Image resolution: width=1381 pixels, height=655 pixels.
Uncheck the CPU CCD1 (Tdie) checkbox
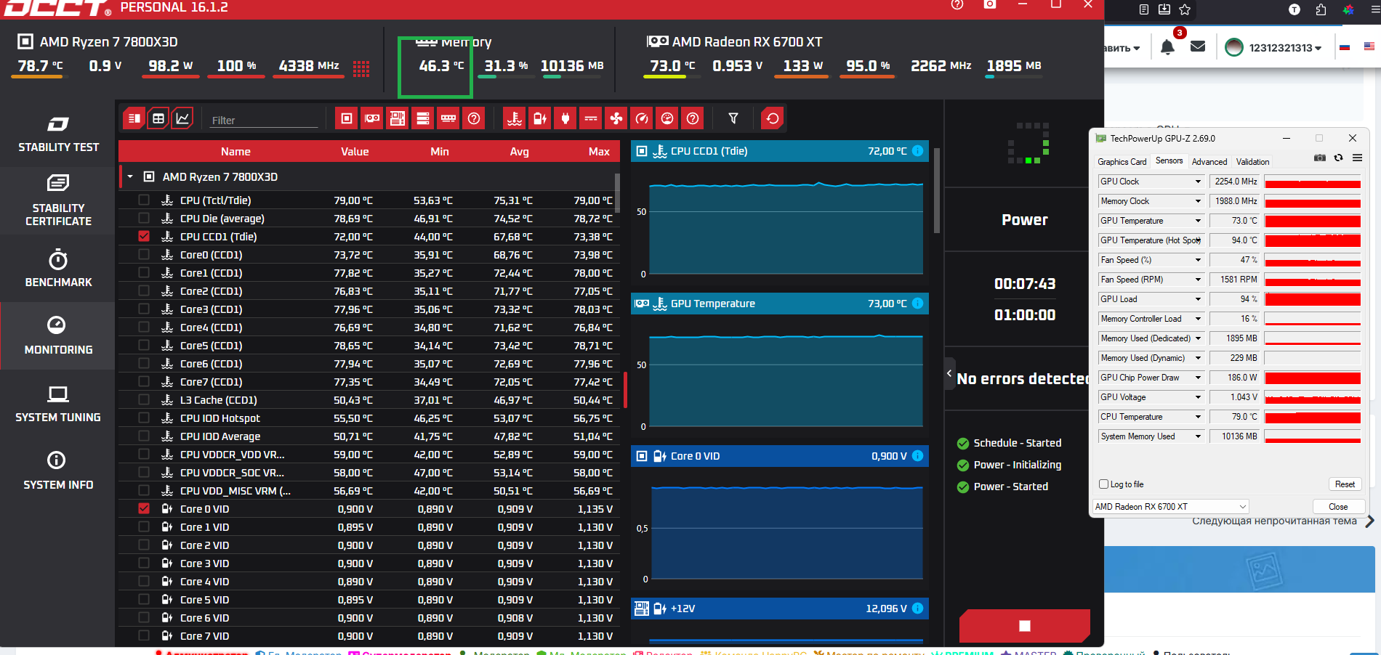(144, 237)
